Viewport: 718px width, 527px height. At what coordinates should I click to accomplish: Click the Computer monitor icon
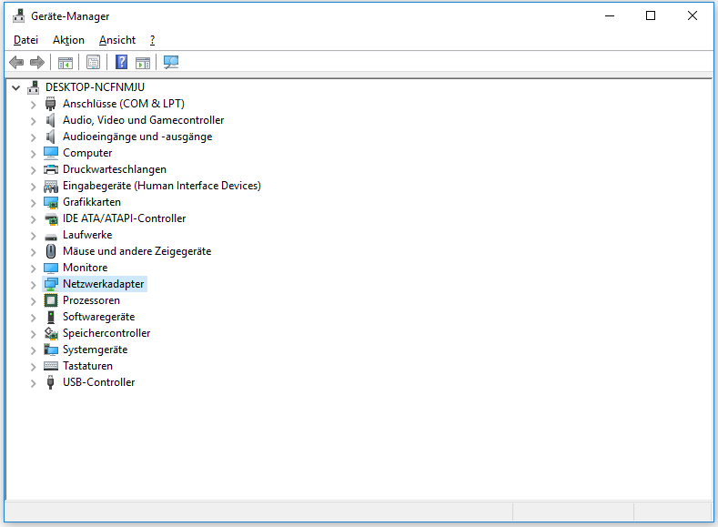51,153
